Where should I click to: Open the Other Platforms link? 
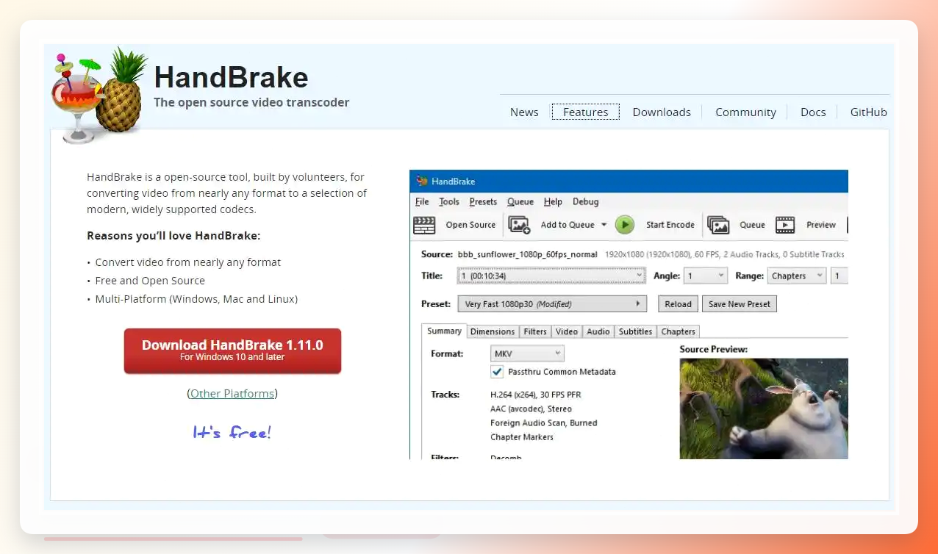pyautogui.click(x=232, y=394)
